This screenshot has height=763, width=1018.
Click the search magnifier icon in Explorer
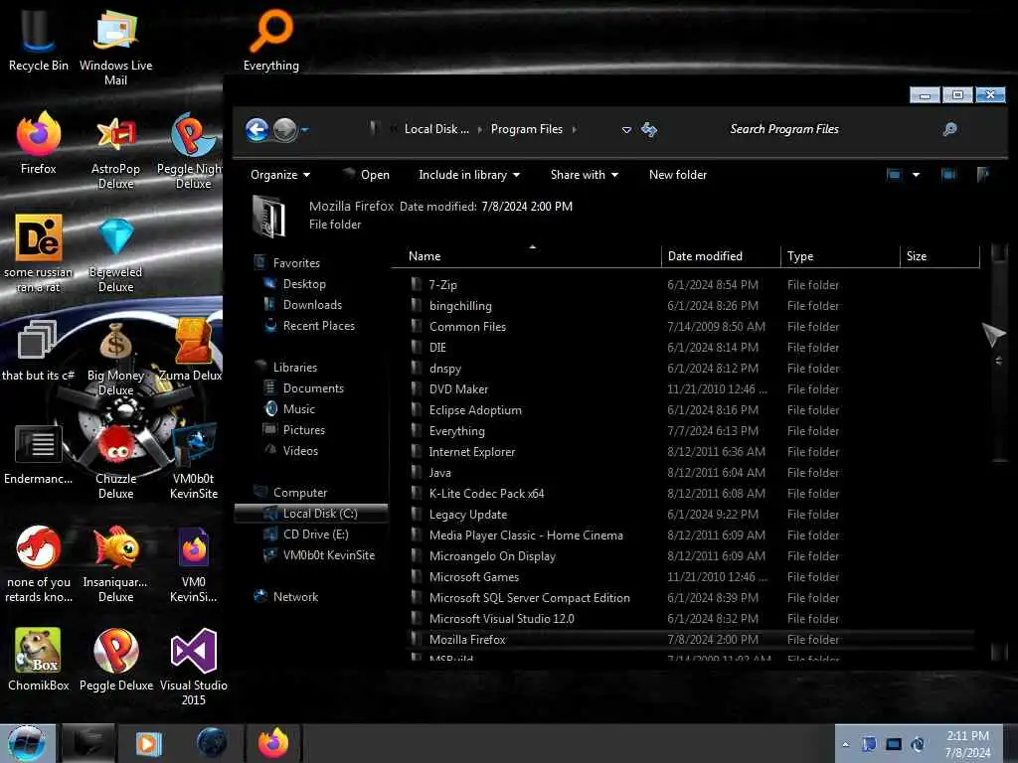coord(949,129)
